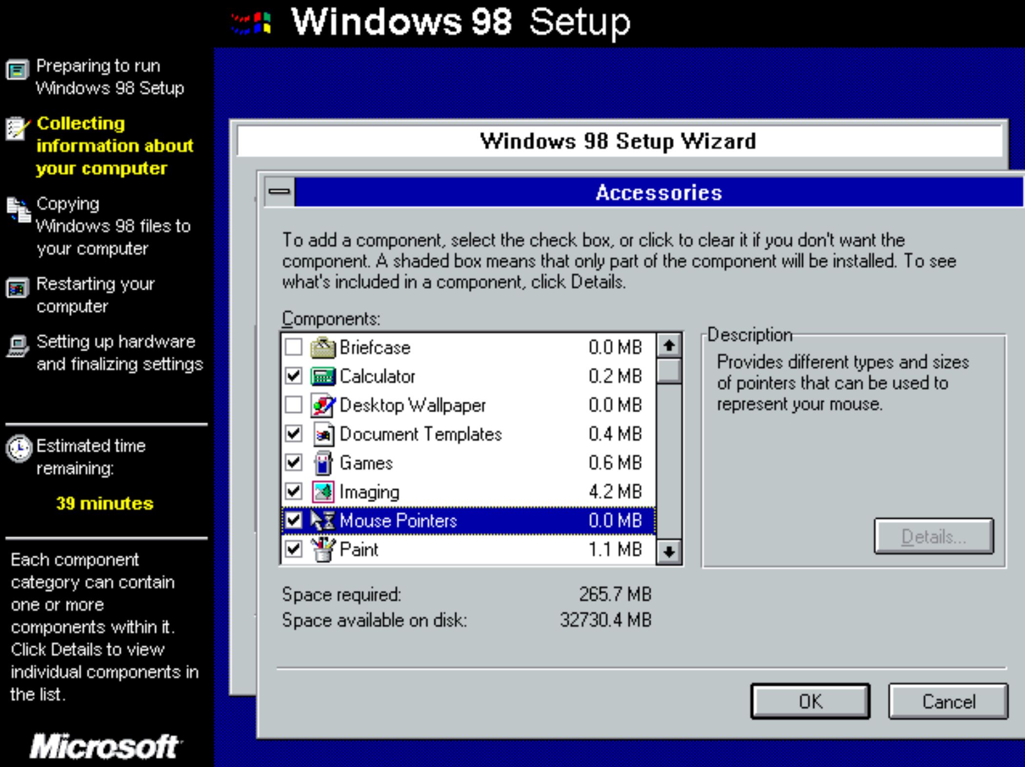Image resolution: width=1025 pixels, height=767 pixels.
Task: Click the 0.2 MB size value
Action: (615, 376)
